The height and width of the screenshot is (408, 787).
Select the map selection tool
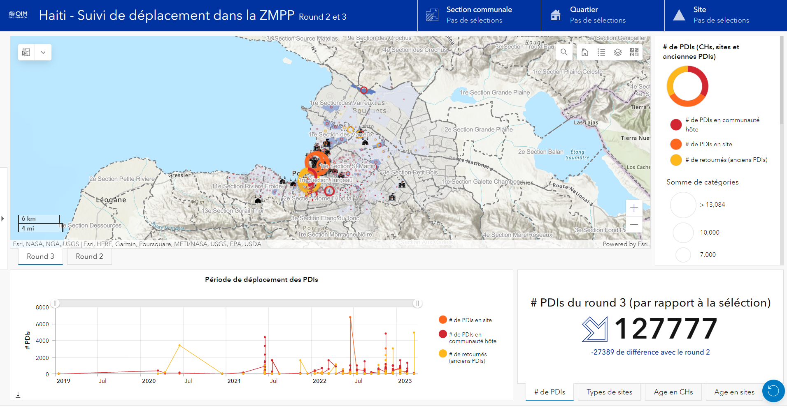pos(26,52)
